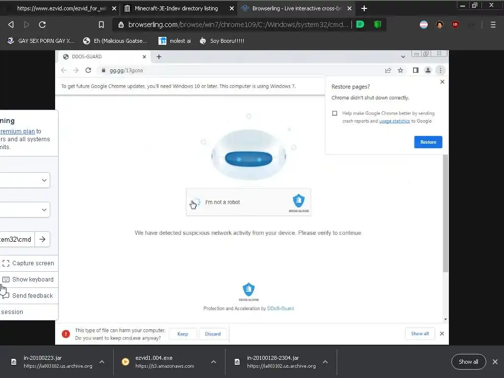Click the inner Chrome forward arrow
Image resolution: width=504 pixels, height=378 pixels.
click(76, 70)
